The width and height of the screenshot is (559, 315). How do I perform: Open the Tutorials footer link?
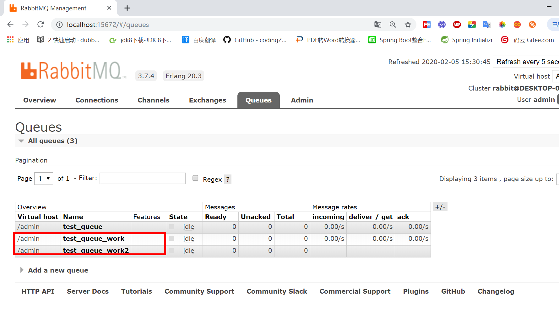coord(137,291)
